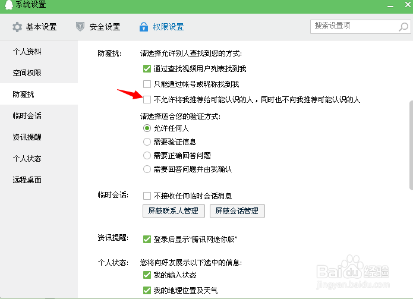Click the vertical scrollbar thumb
The width and height of the screenshot is (413, 299).
click(x=411, y=145)
